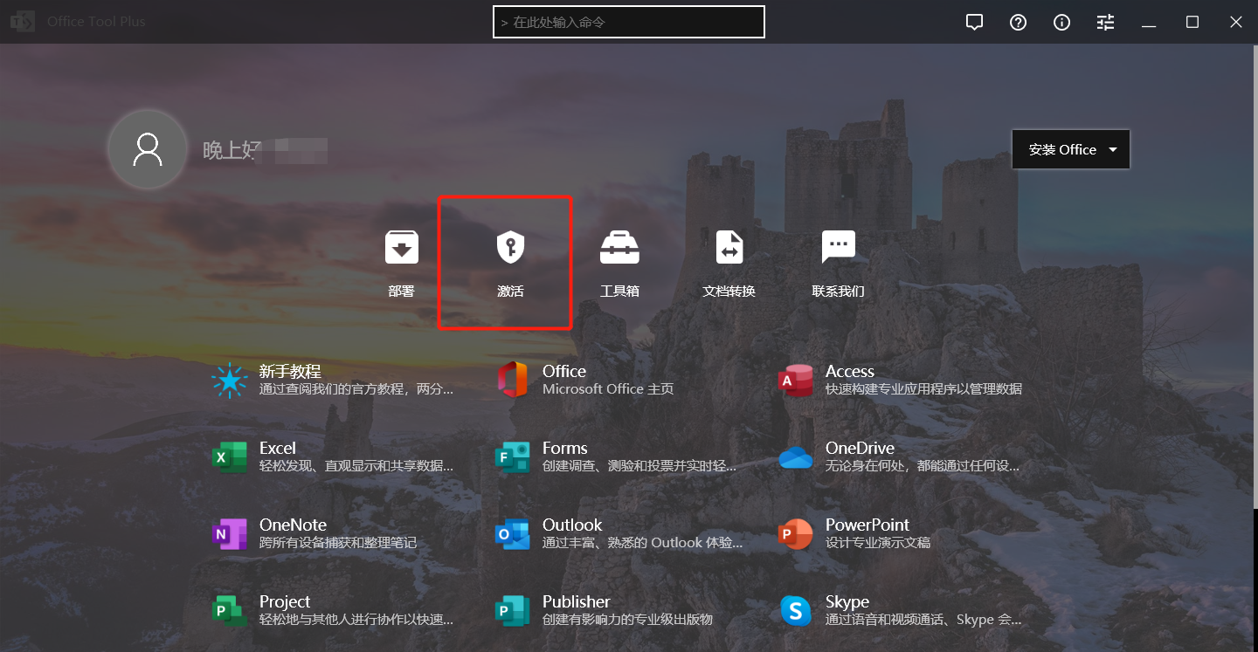Click the Publisher title text
Viewport: 1258px width, 652px height.
[x=577, y=601]
